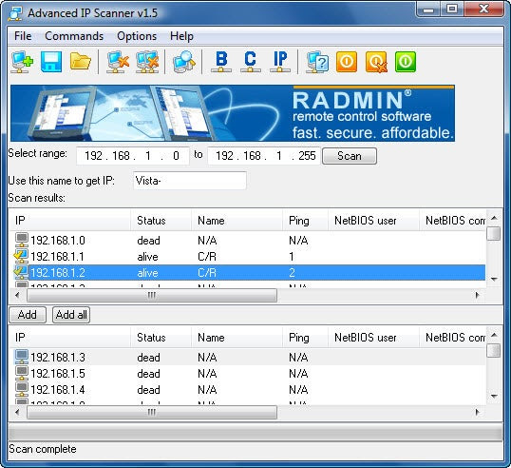Select the class C subnet icon
Image resolution: width=511 pixels, height=468 pixels.
(251, 62)
